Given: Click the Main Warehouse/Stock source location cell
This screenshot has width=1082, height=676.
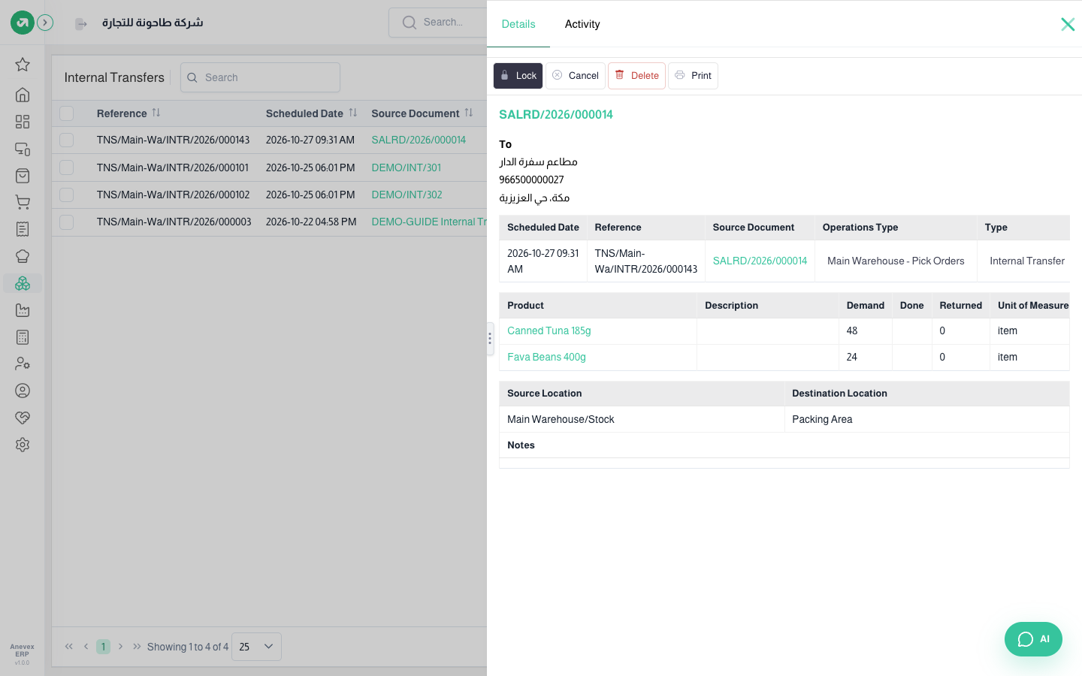Looking at the screenshot, I should point(642,419).
